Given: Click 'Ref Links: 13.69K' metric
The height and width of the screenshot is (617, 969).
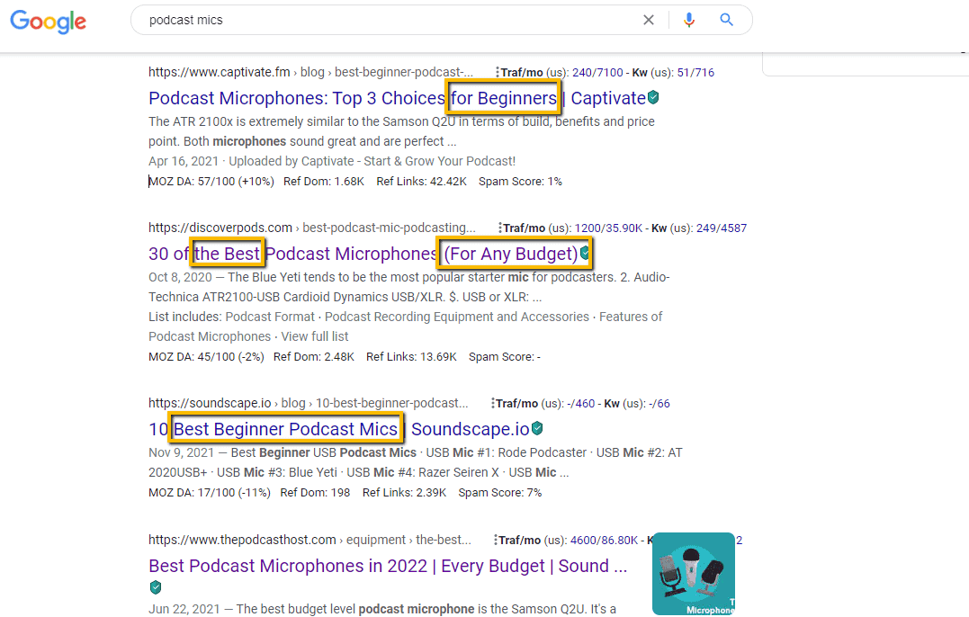Looking at the screenshot, I should [411, 357].
